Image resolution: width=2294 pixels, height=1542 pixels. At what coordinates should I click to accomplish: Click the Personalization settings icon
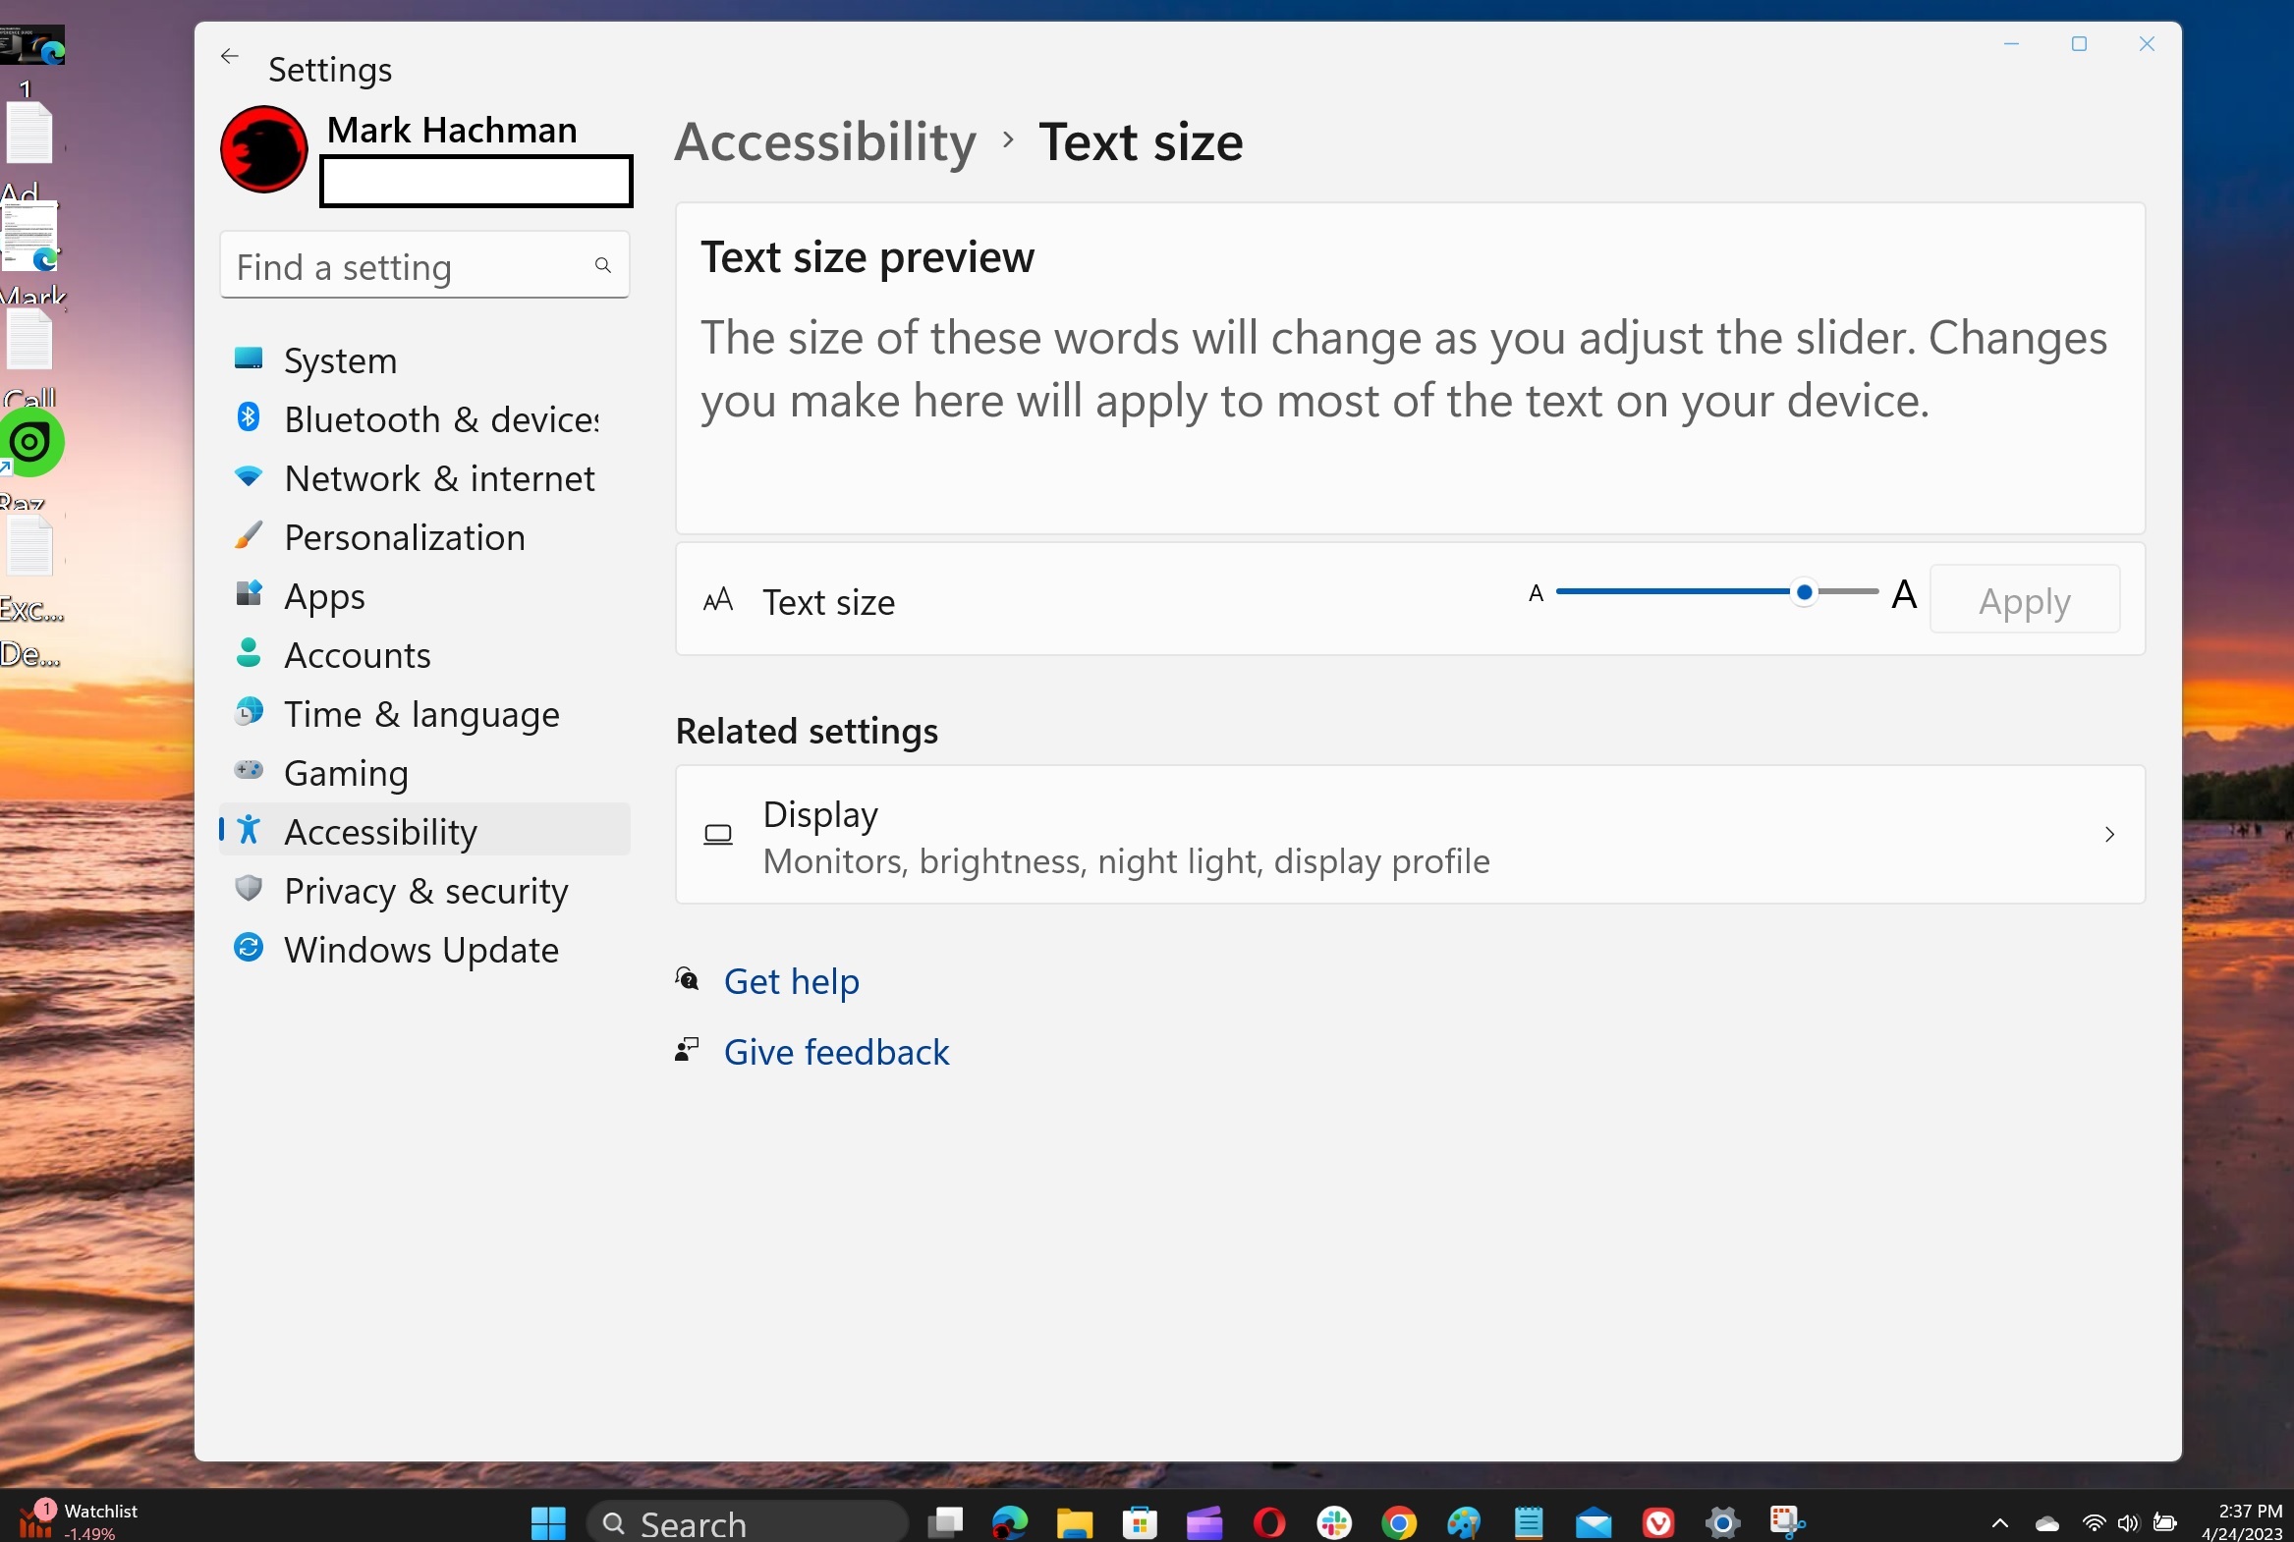tap(250, 535)
